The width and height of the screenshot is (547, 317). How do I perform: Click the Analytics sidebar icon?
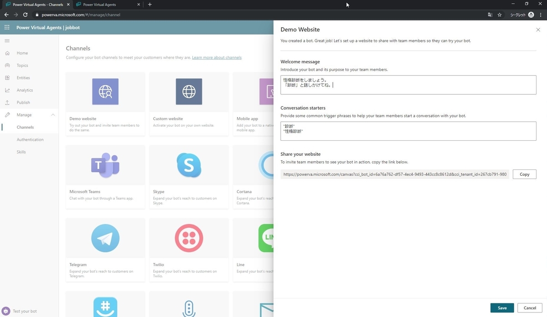tap(7, 90)
